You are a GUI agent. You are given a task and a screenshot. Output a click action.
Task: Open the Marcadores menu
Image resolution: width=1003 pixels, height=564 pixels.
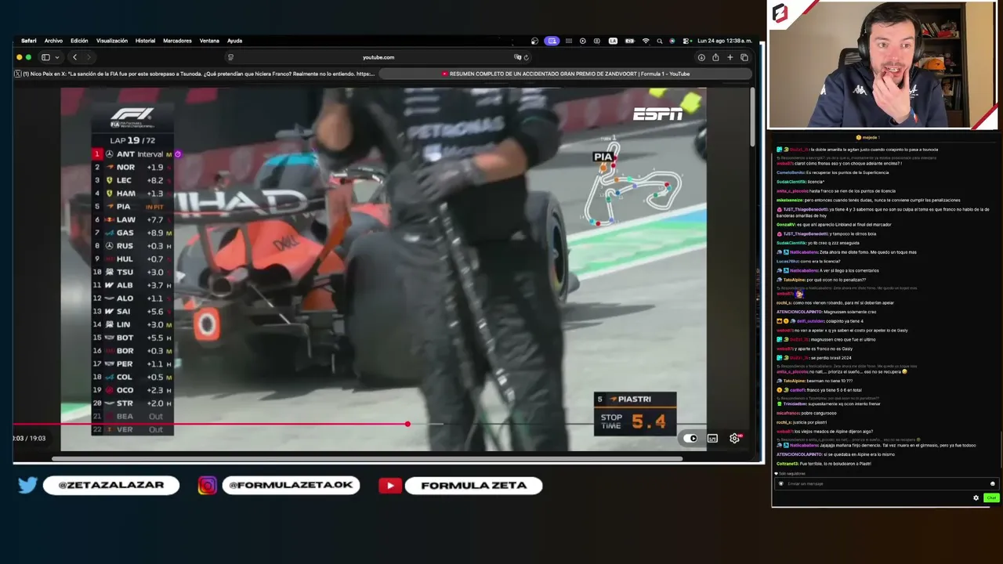(177, 41)
